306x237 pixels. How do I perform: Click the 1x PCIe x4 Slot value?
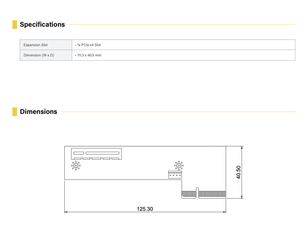pos(89,45)
